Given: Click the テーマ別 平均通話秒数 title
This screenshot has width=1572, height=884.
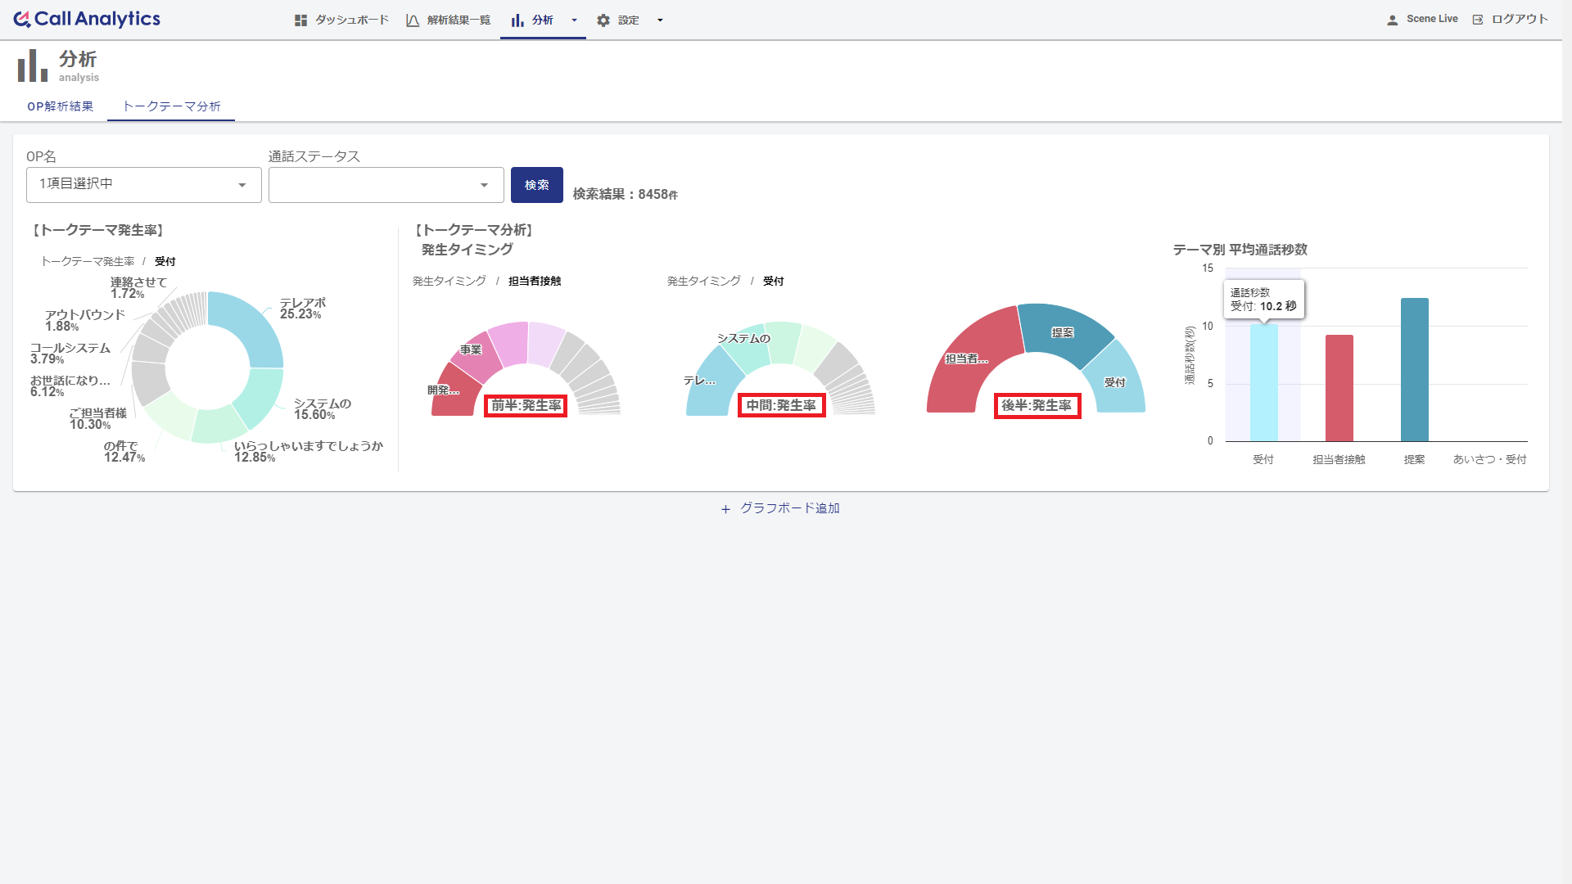Looking at the screenshot, I should pos(1240,250).
